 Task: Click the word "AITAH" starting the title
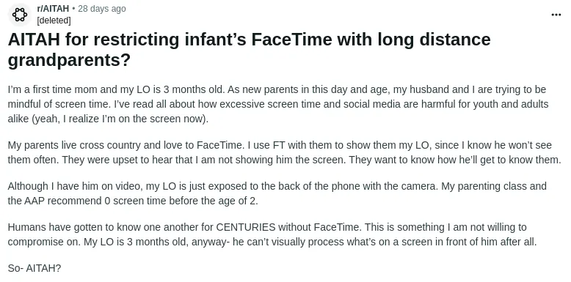[34, 40]
